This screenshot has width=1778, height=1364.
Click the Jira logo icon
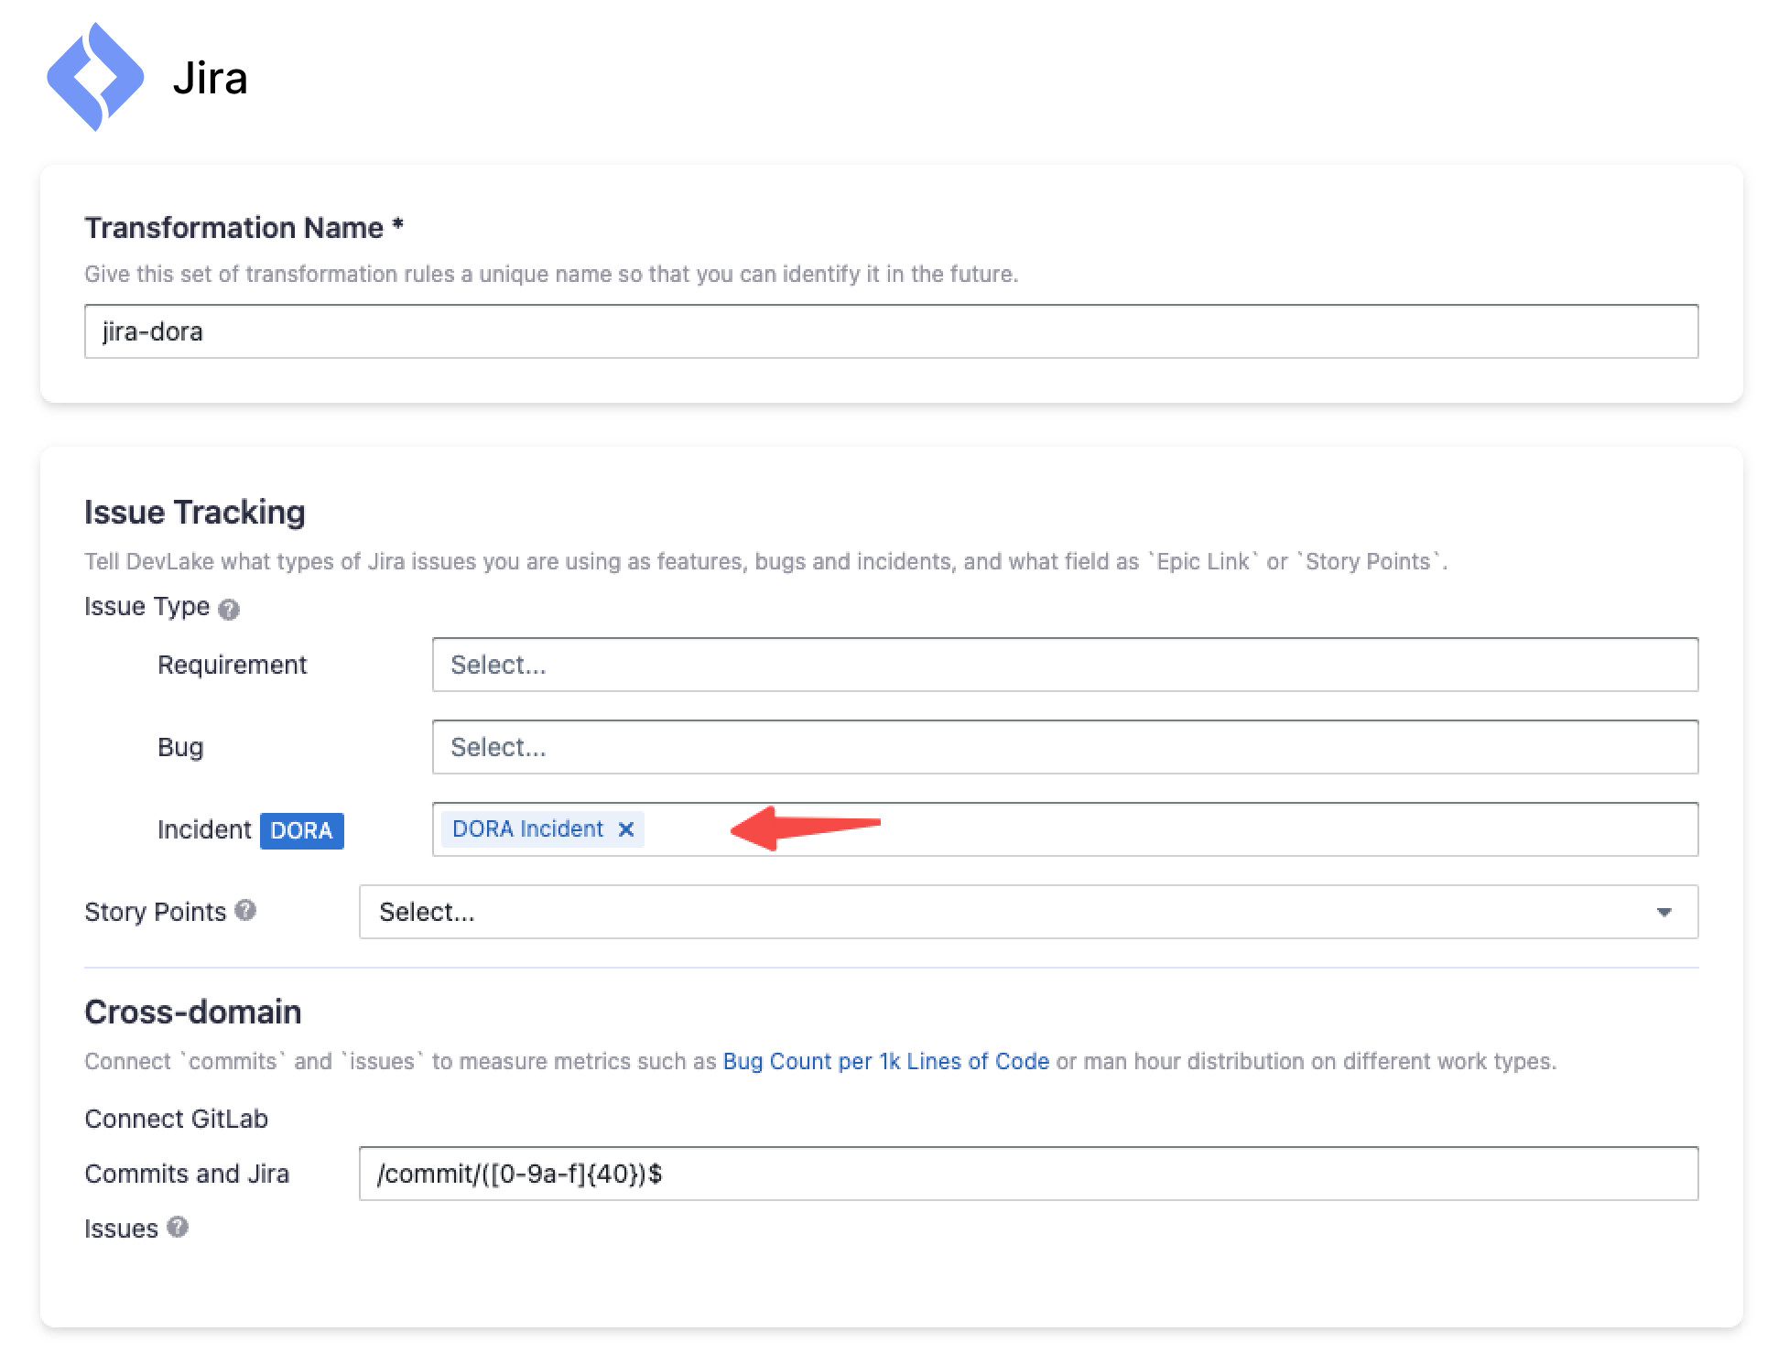coord(95,77)
